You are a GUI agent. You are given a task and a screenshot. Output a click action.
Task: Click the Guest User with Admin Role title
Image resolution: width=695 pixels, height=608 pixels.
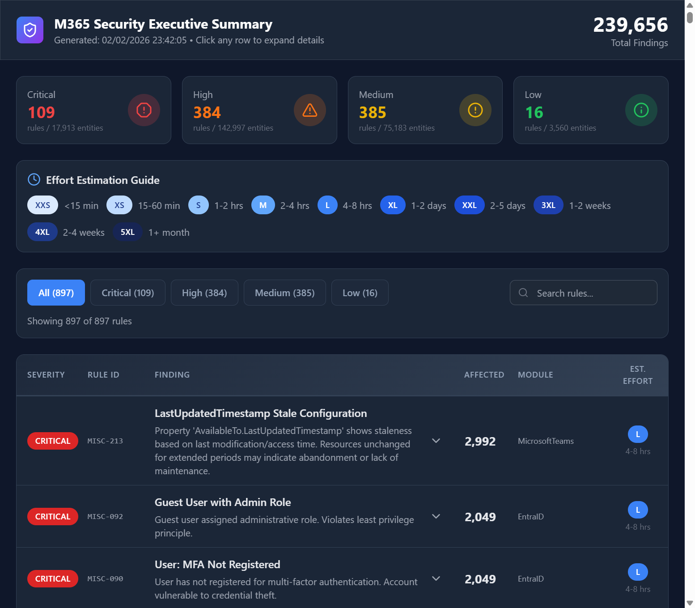tap(223, 502)
